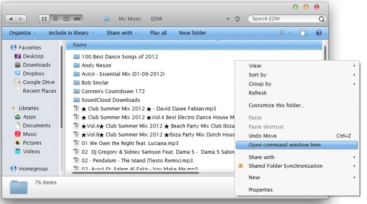Click the Dropbox sidebar icon
This screenshot has height=204, width=367.
(18, 74)
